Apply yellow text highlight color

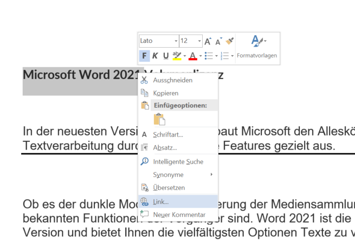177,56
